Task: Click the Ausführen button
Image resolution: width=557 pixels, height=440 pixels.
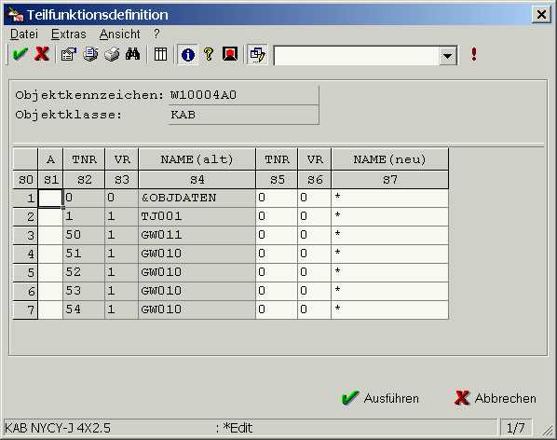Action: 380,398
